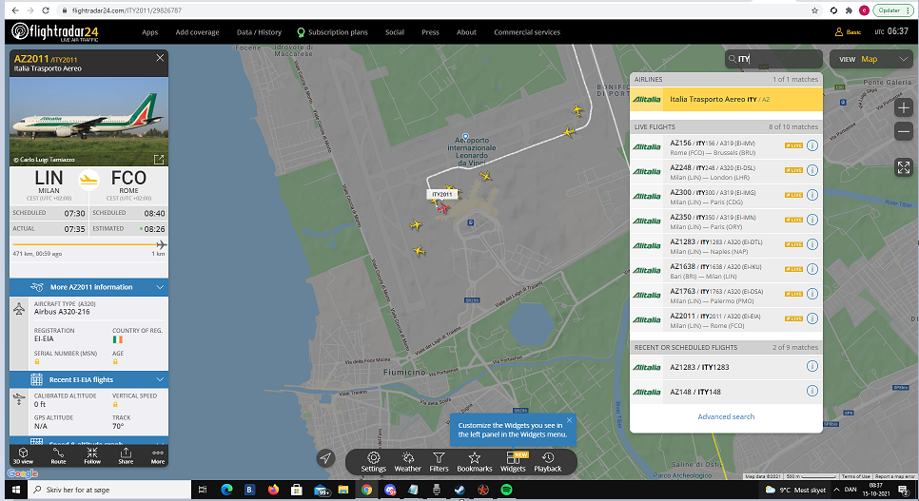This screenshot has width=919, height=501.
Task: Show info for flight AZ300
Action: click(812, 195)
